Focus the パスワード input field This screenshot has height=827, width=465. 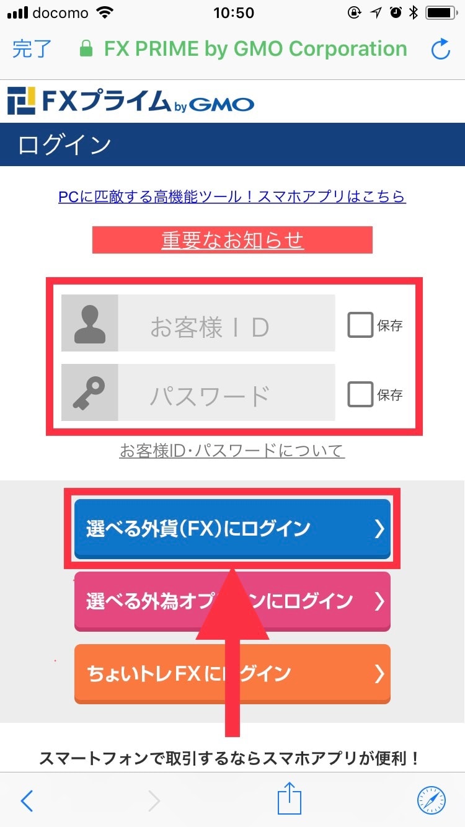click(226, 392)
